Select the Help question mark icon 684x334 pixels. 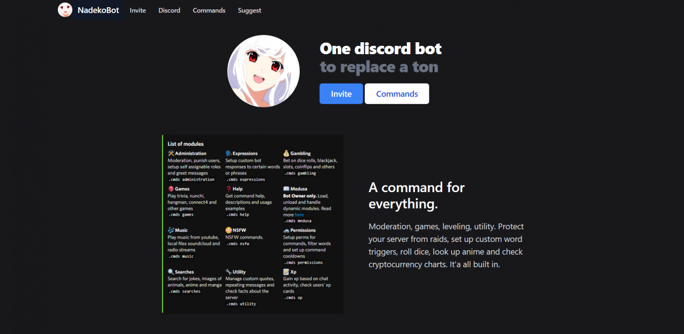[228, 189]
